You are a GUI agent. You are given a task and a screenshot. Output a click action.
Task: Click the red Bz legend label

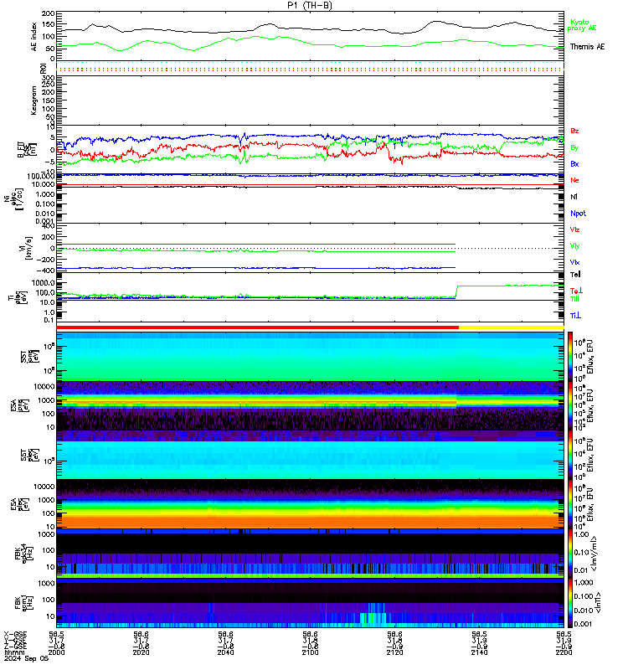click(574, 131)
